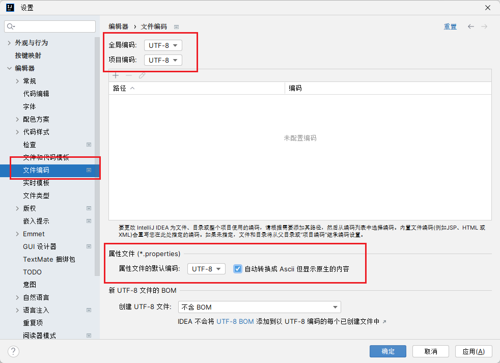Image resolution: width=500 pixels, height=363 pixels.
Task: Click the project-level icon beside 文件编码 breadcrumb
Action: coord(176,27)
